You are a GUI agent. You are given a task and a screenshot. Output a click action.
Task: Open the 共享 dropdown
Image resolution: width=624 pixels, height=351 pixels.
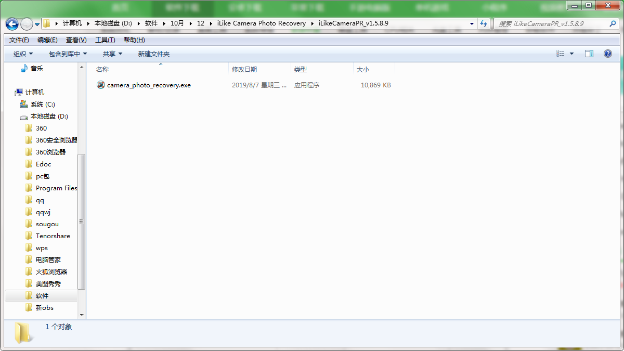(x=112, y=54)
